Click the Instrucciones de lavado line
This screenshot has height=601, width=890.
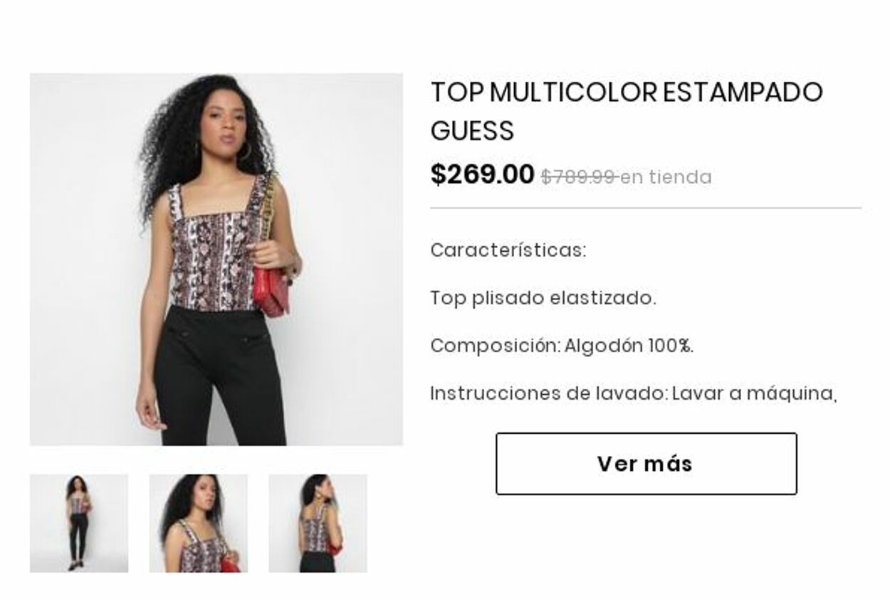(634, 393)
